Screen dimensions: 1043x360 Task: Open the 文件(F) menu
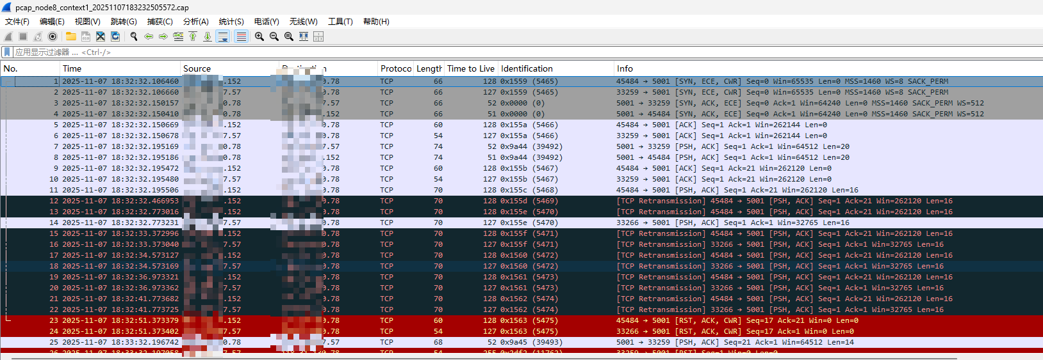coord(17,21)
